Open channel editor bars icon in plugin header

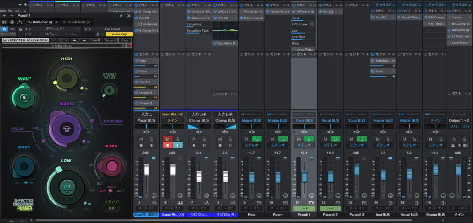5,22
